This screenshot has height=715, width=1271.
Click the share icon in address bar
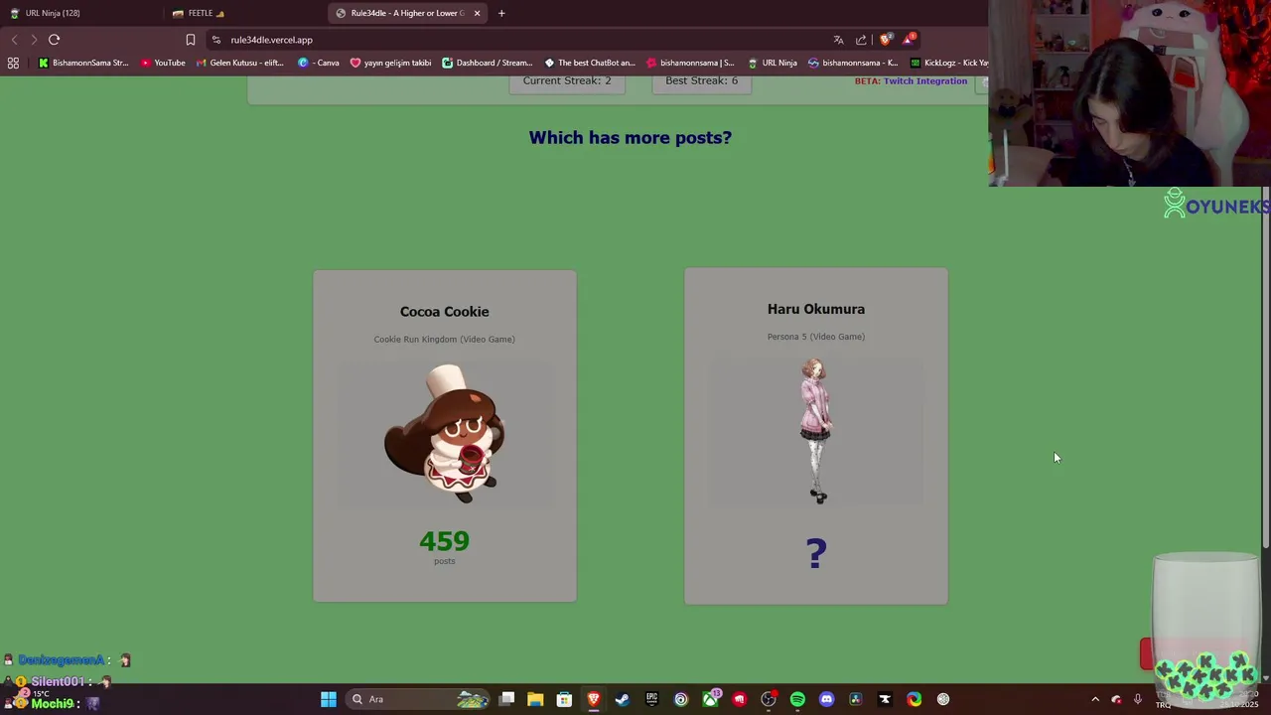coord(861,40)
